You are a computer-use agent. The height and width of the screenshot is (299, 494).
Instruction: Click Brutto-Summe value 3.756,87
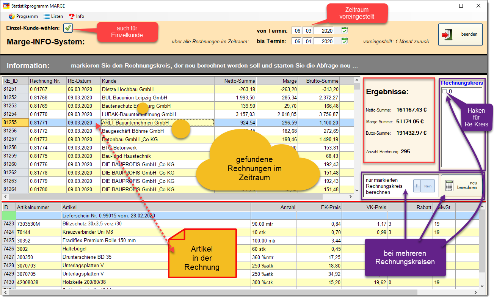pos(319,114)
